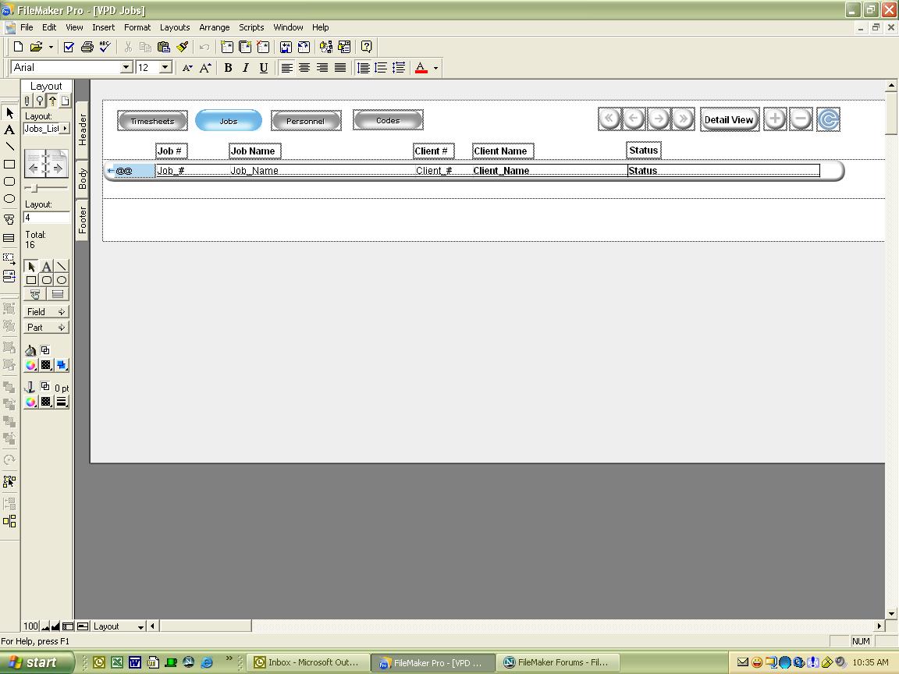Run spell check from toolbar
The width and height of the screenshot is (899, 674).
coord(105,47)
